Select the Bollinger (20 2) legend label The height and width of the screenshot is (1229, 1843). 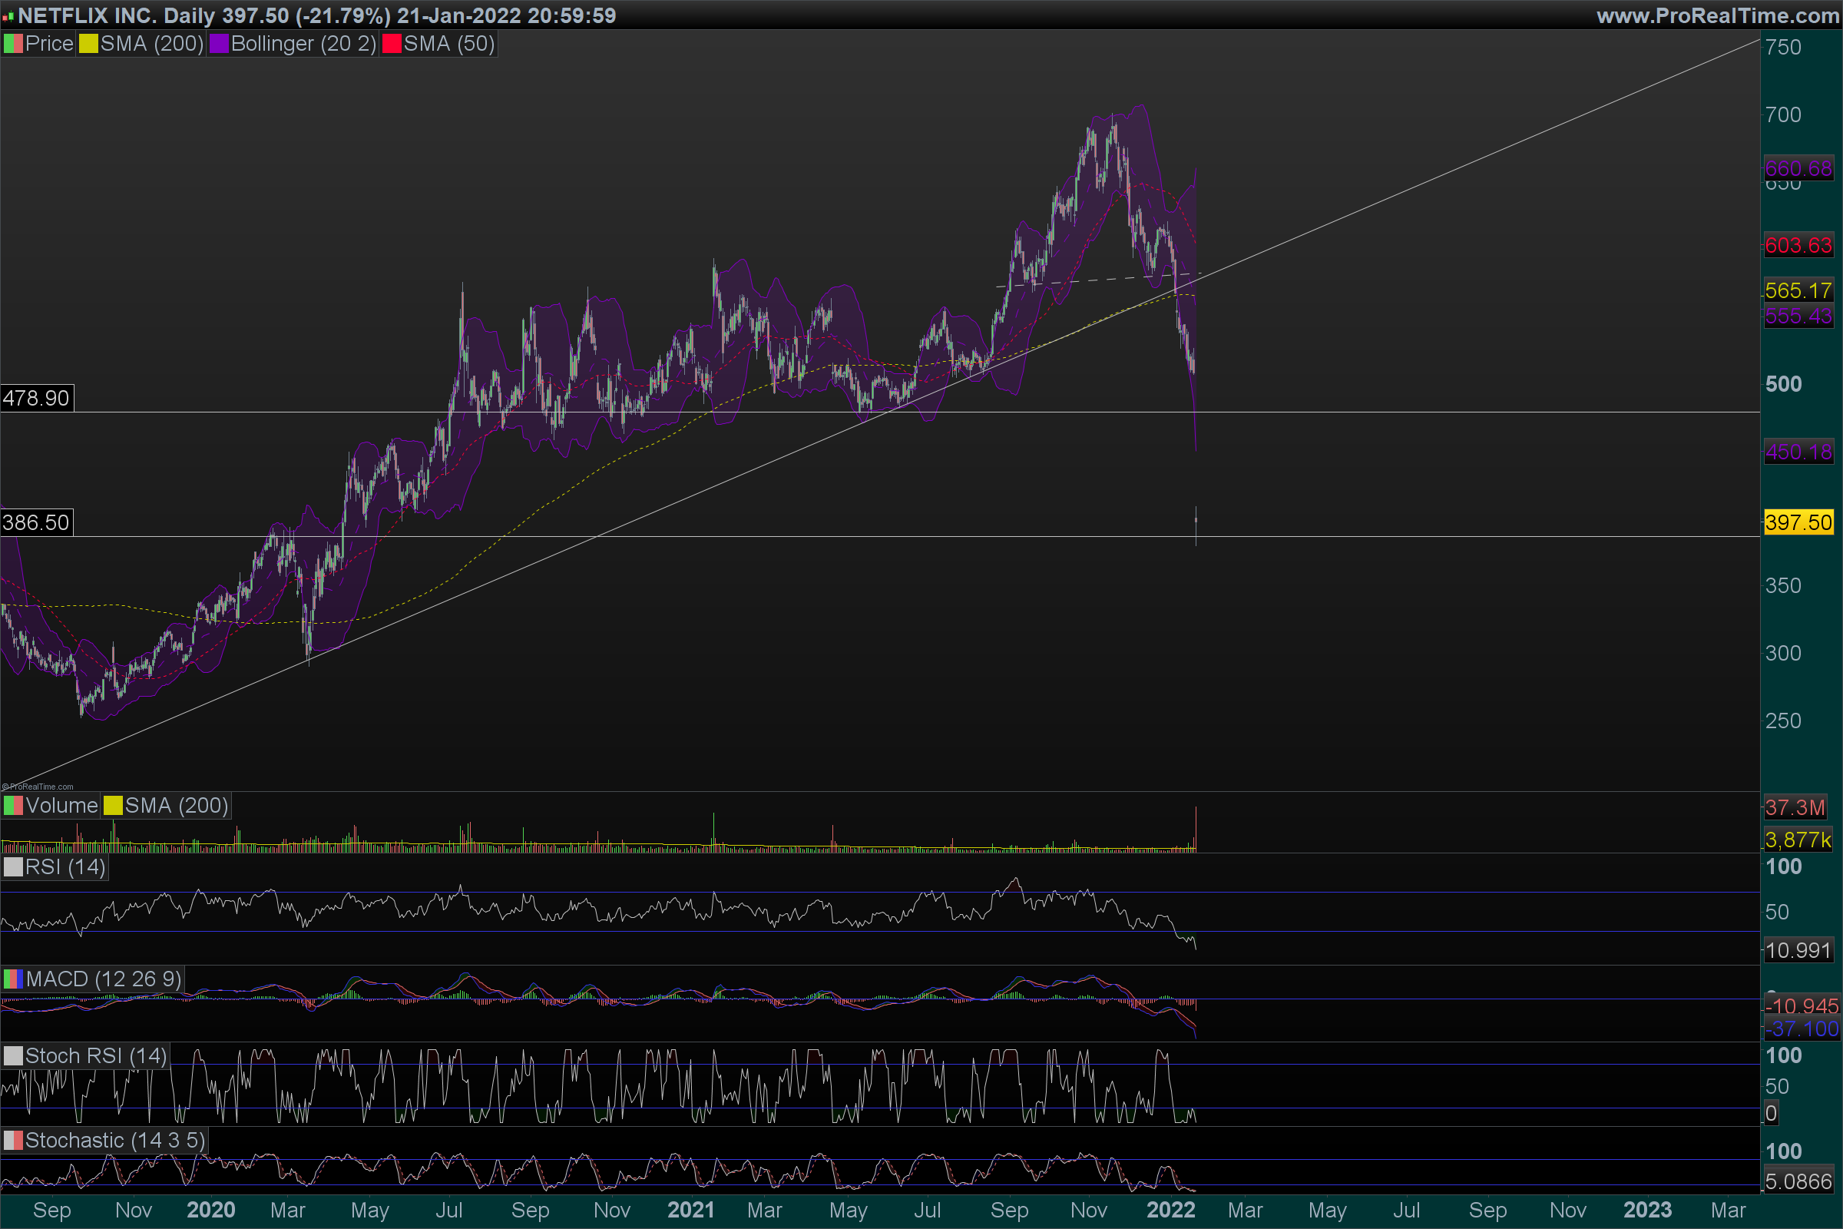tap(303, 44)
